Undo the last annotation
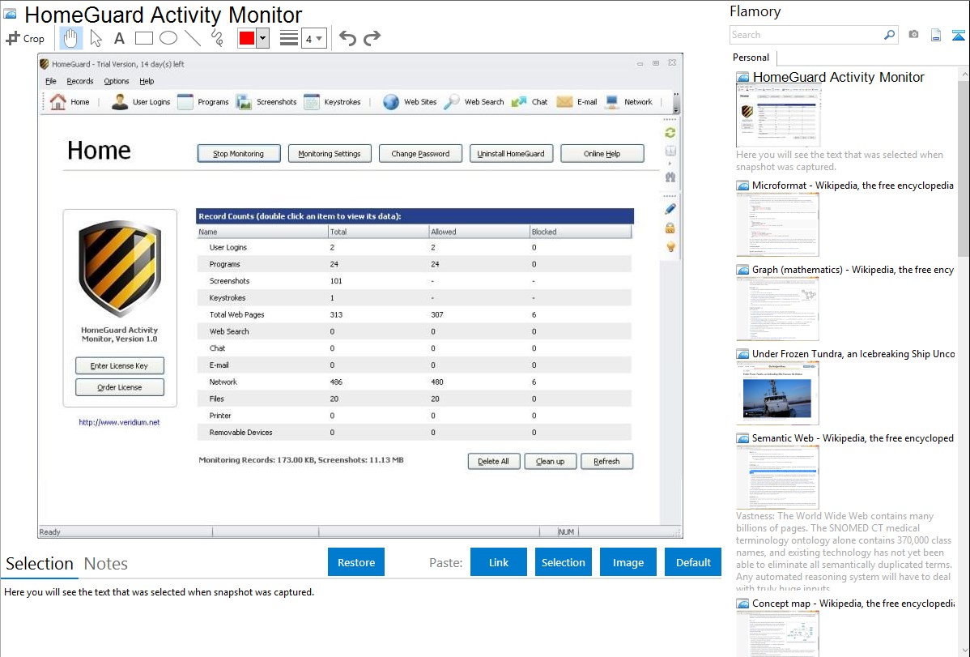 [347, 38]
